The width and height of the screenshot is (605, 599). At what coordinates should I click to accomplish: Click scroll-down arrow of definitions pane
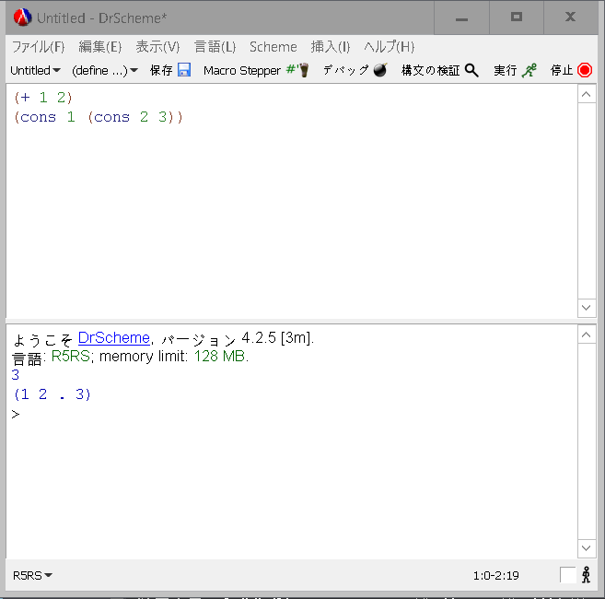pos(586,308)
